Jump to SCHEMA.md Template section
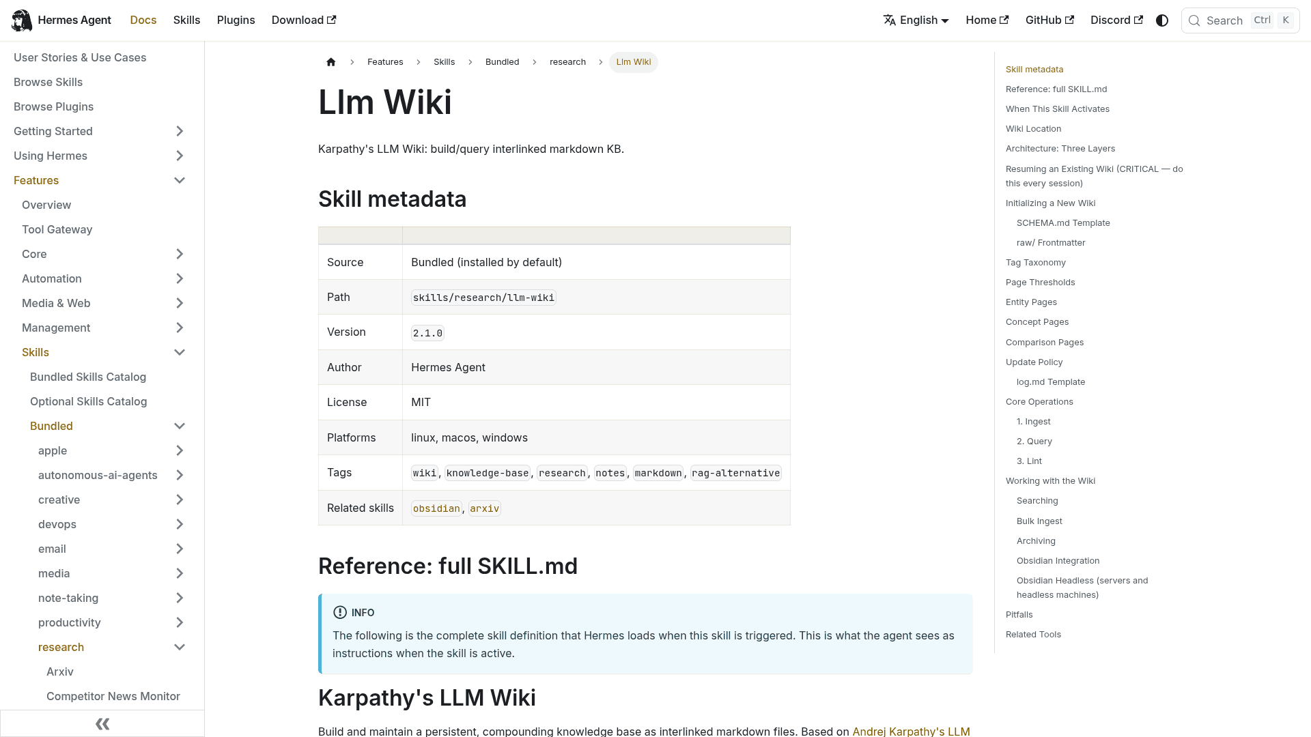The image size is (1311, 737). point(1063,223)
